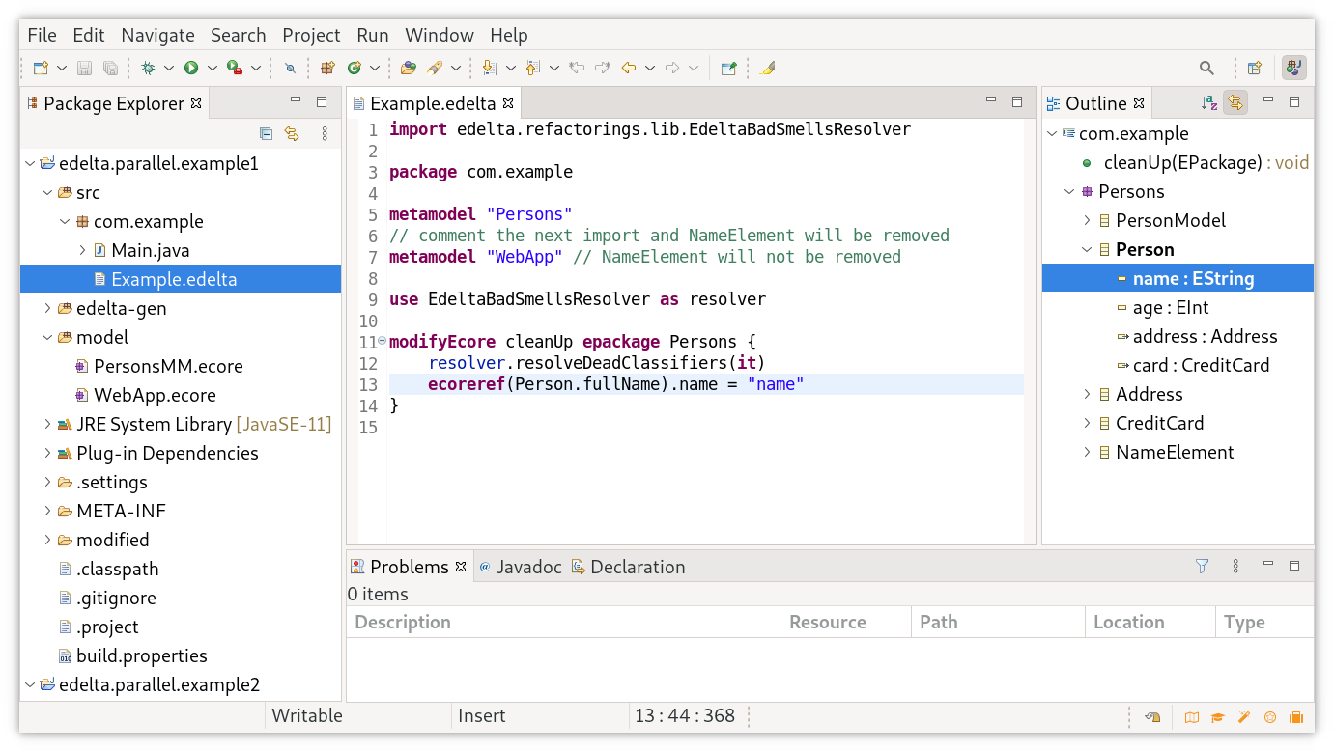
Task: Open the Problems view menu
Action: pos(1235,567)
